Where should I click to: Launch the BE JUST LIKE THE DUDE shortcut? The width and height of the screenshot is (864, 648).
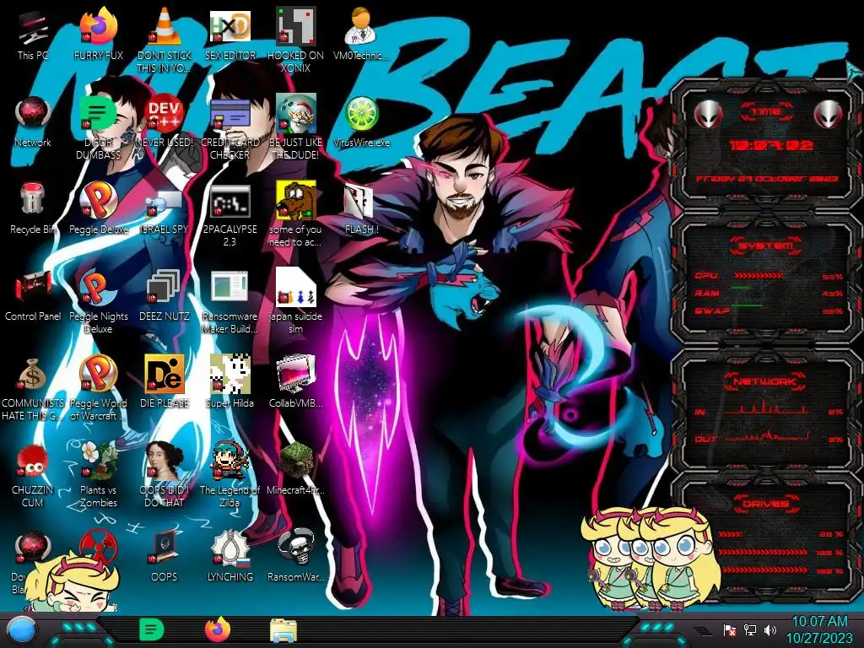click(295, 114)
